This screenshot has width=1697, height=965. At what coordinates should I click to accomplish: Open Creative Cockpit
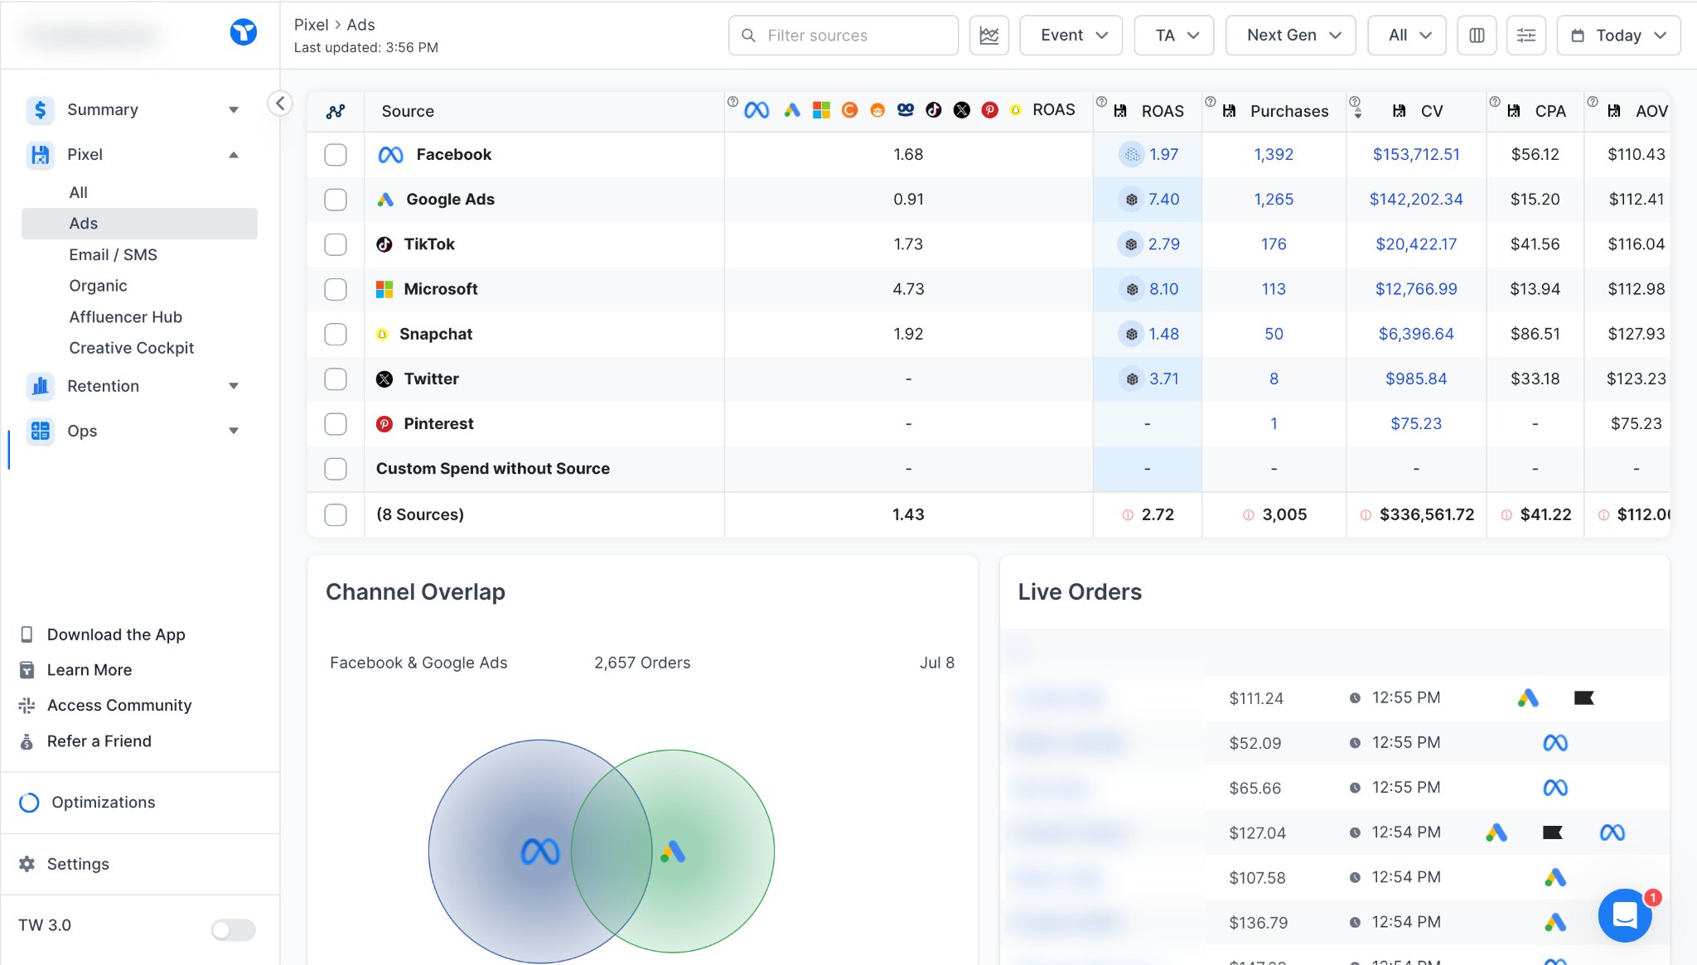point(132,348)
